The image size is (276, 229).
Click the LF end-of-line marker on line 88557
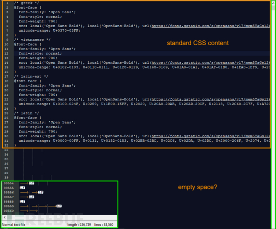32,197
